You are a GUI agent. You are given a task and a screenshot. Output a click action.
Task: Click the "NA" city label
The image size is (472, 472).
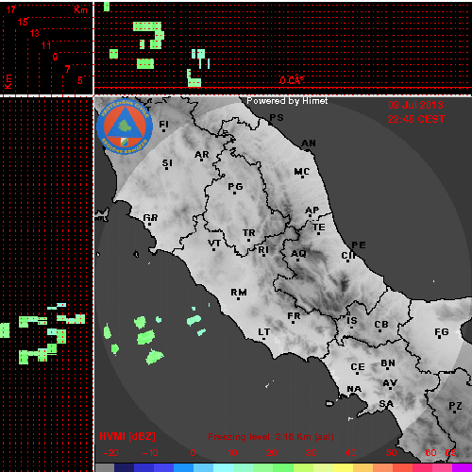[354, 389]
